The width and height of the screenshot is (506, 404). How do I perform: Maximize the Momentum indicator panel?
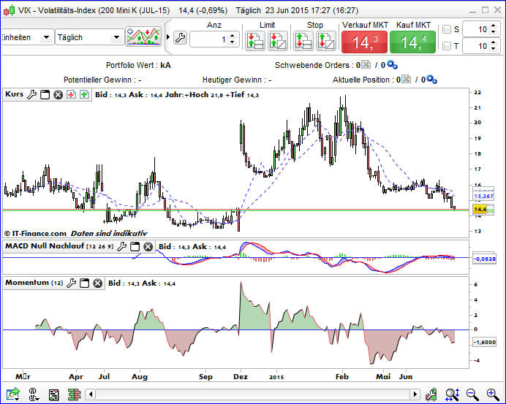84,283
